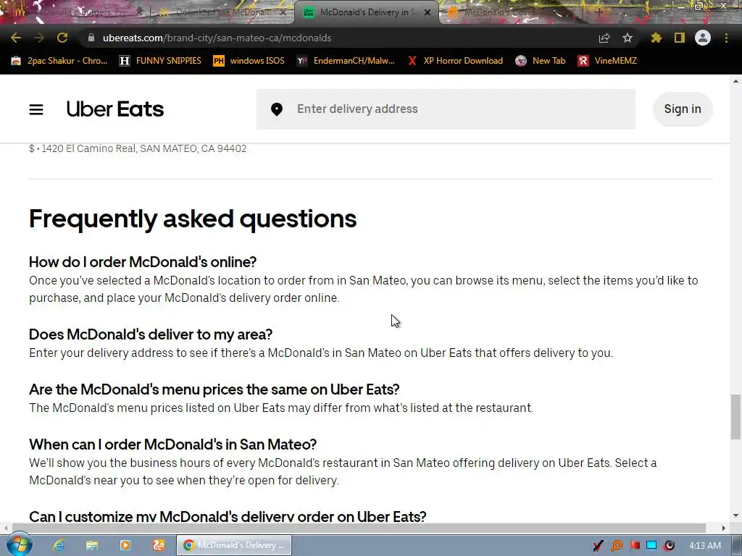Bookmark this page with the star icon

click(628, 38)
